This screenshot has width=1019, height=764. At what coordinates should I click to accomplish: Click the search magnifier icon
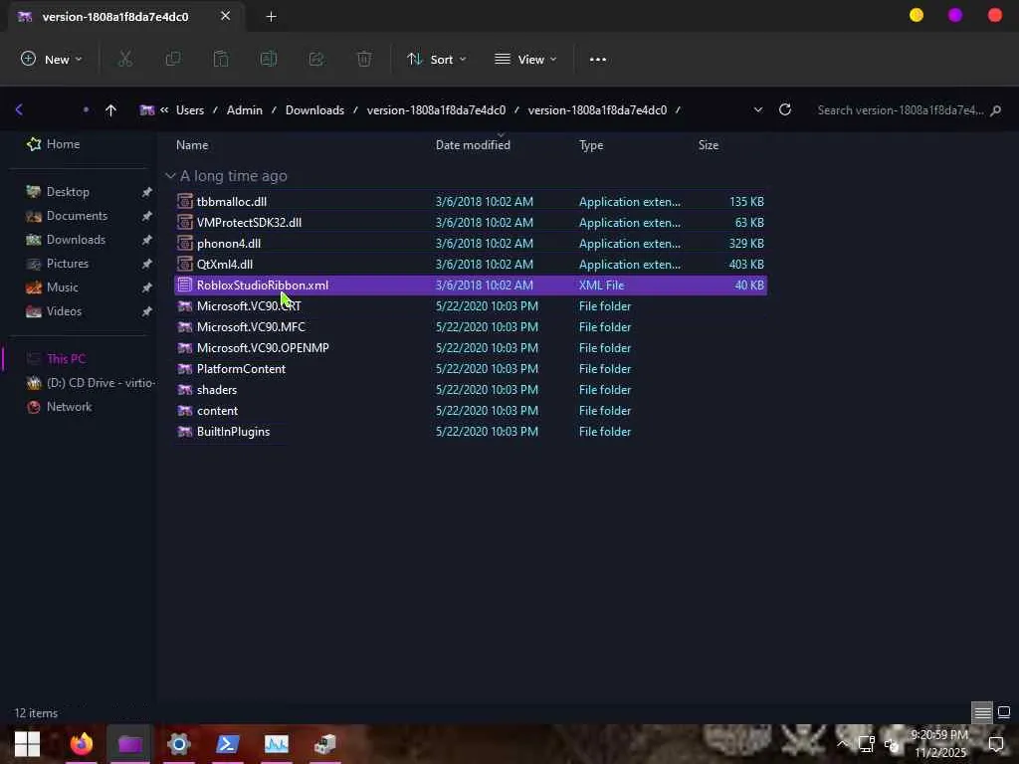(x=995, y=110)
